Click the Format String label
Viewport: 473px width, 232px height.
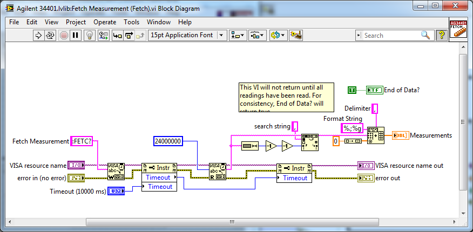click(x=343, y=118)
